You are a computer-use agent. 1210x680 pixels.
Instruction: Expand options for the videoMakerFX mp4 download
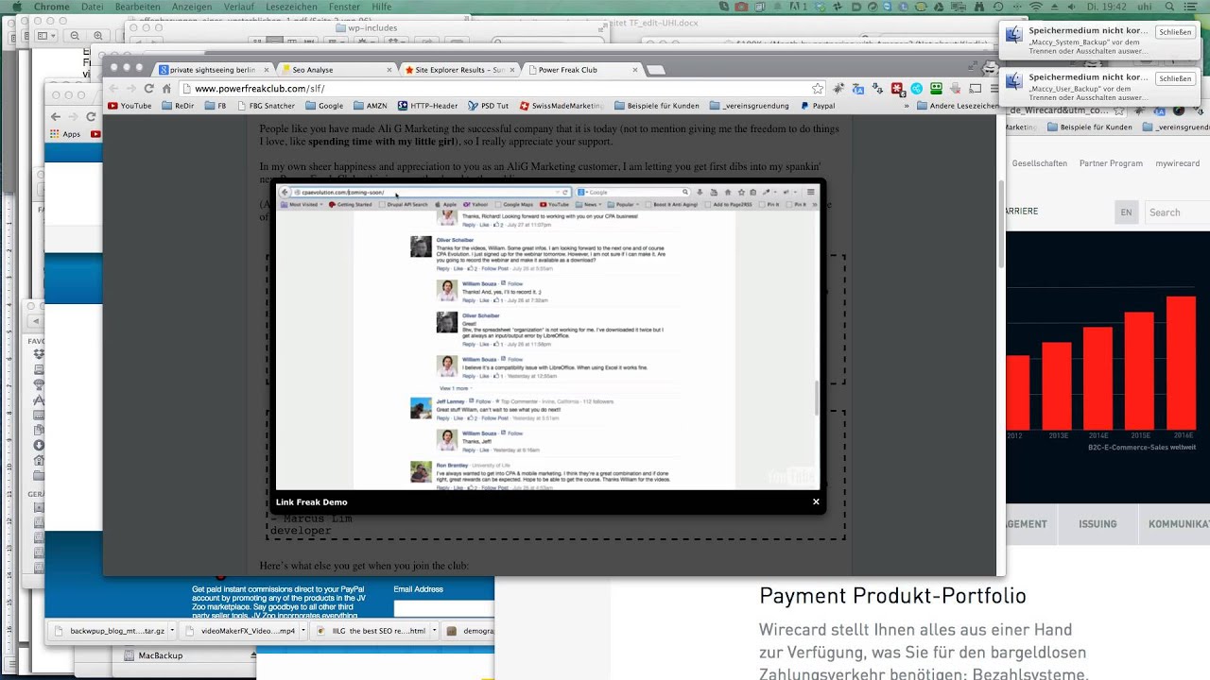point(303,631)
